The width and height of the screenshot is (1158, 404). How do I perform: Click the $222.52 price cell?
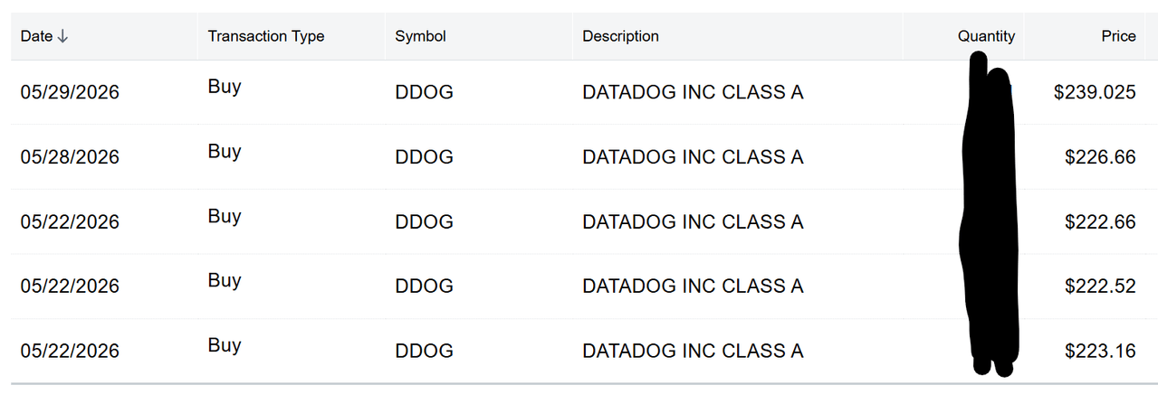point(1100,287)
